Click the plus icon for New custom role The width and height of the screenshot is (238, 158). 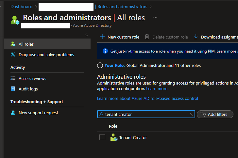(x=102, y=37)
